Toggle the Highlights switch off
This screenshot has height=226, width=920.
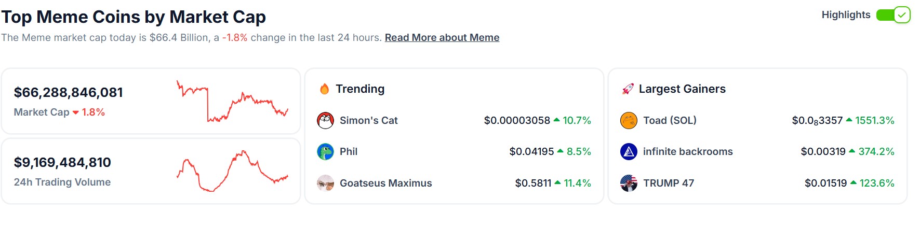coord(893,15)
